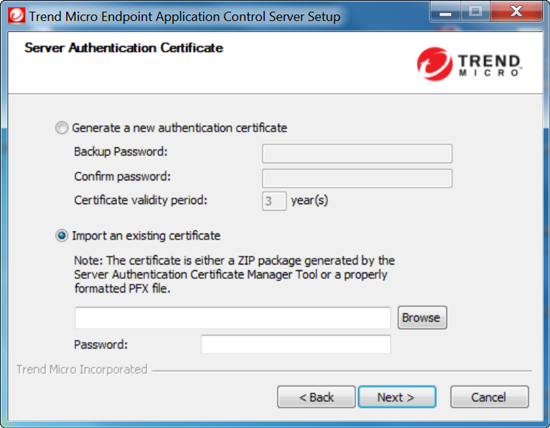The image size is (550, 428).
Task: Click the Server Authentication Certificate heading
Action: pos(124,48)
